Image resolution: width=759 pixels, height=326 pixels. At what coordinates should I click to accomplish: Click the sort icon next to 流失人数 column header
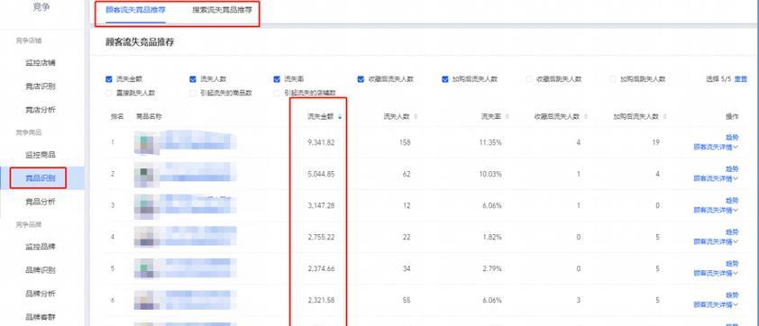coord(416,116)
